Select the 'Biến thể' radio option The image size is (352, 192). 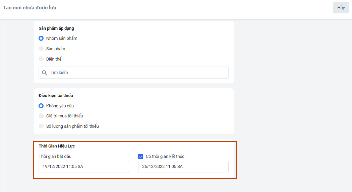(x=41, y=59)
